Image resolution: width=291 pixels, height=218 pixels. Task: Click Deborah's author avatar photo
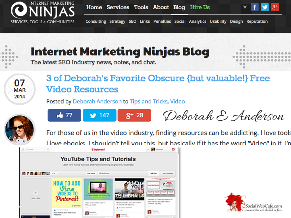click(x=20, y=129)
